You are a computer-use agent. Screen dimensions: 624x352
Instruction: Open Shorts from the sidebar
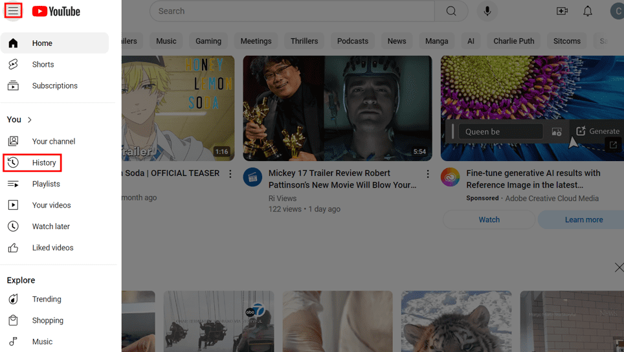(43, 65)
